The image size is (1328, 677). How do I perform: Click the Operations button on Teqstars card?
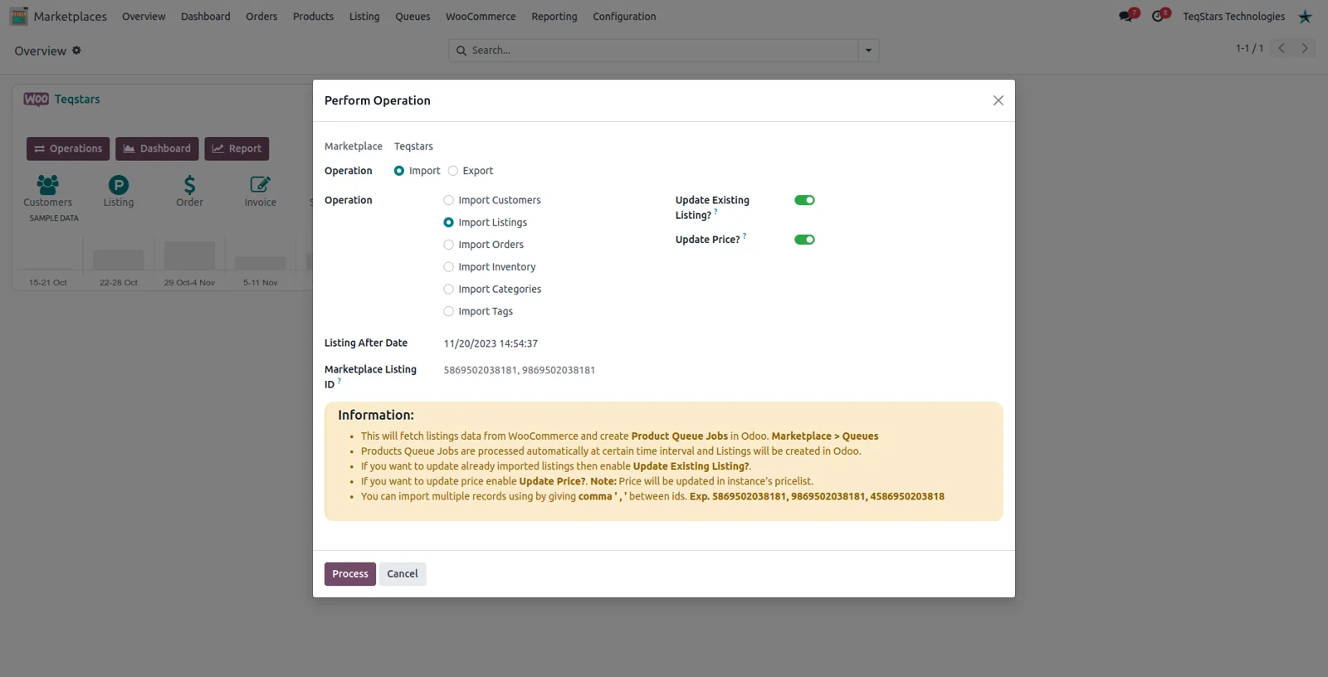pyautogui.click(x=68, y=149)
